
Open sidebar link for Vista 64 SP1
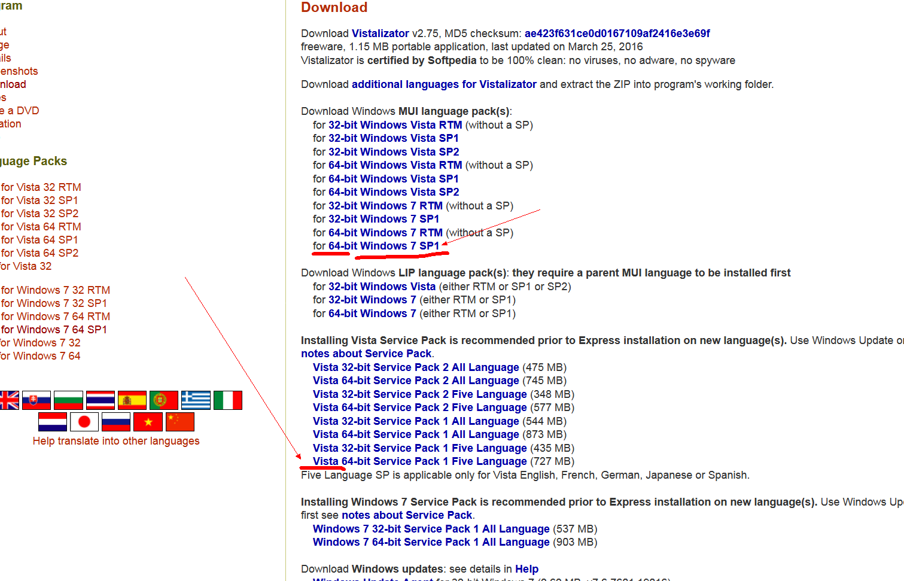coord(39,240)
